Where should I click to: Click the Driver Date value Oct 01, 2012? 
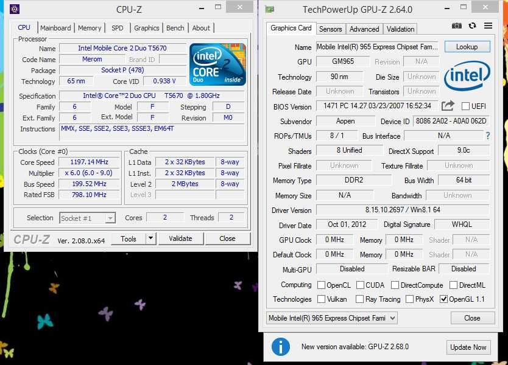click(x=347, y=224)
